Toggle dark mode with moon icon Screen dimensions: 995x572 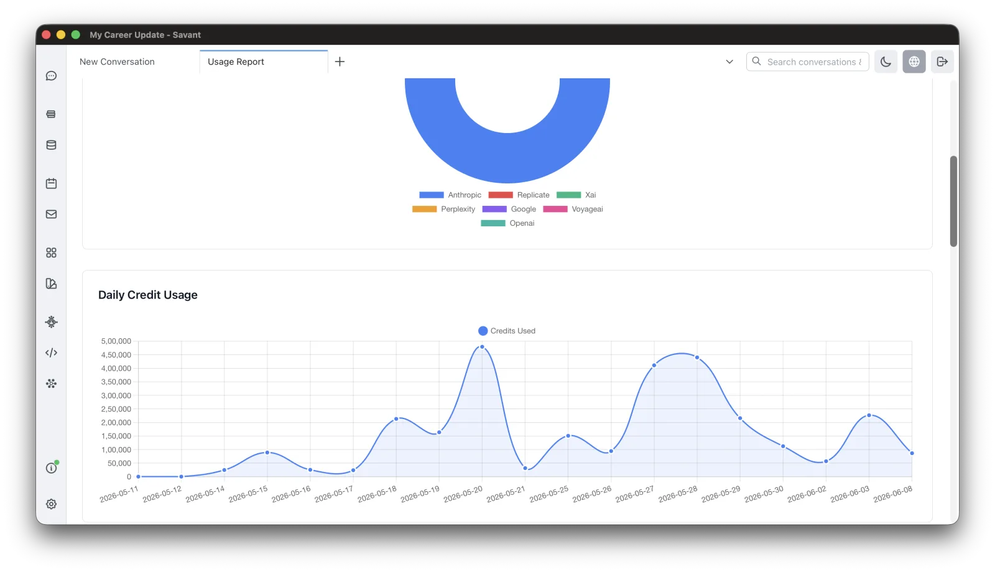(x=886, y=62)
